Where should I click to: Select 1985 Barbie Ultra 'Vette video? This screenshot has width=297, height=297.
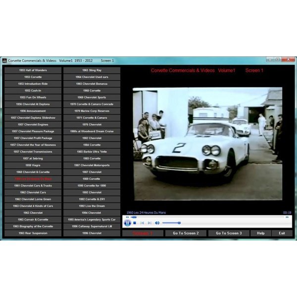(x=92, y=151)
